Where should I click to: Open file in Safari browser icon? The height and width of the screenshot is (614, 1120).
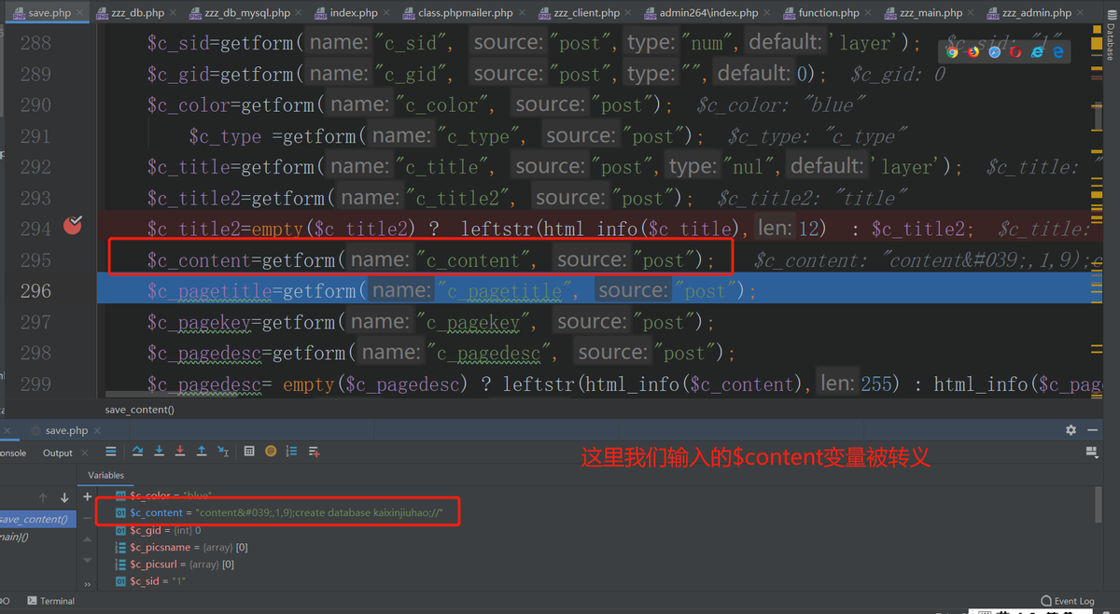[x=995, y=52]
